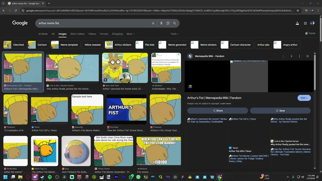The height and width of the screenshot is (181, 322).
Task: Open the Google apps grid icon
Action: [305, 23]
